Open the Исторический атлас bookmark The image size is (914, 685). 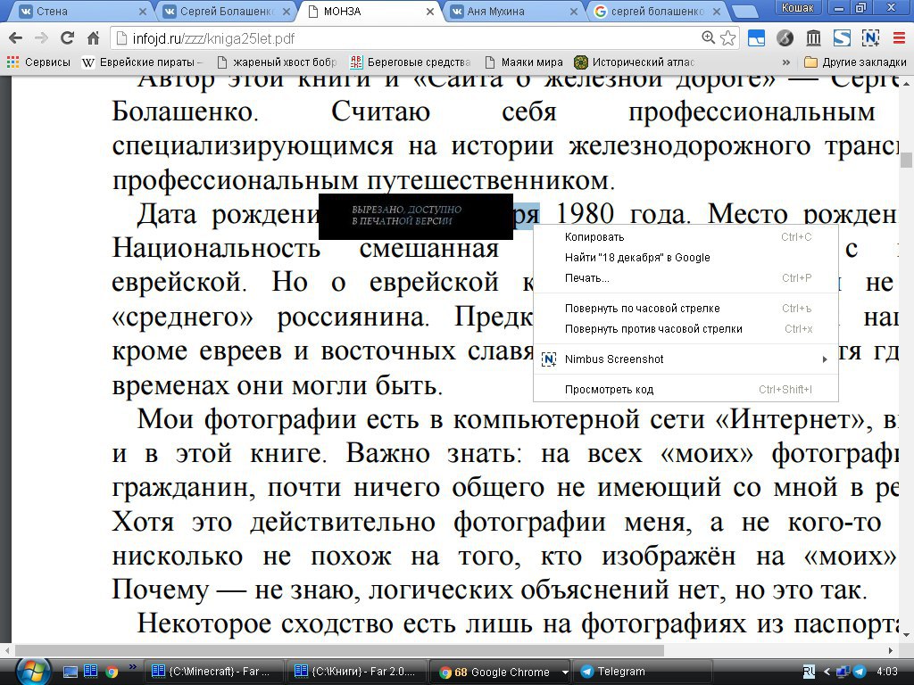coord(635,62)
